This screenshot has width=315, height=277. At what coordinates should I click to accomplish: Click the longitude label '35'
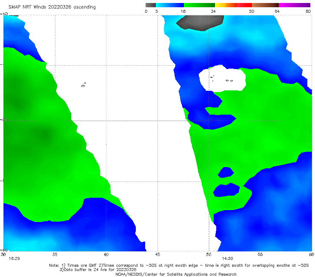coord(54,254)
